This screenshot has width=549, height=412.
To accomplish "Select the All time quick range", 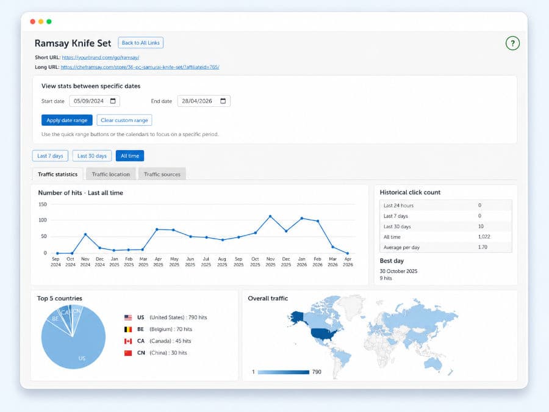I will [x=130, y=156].
